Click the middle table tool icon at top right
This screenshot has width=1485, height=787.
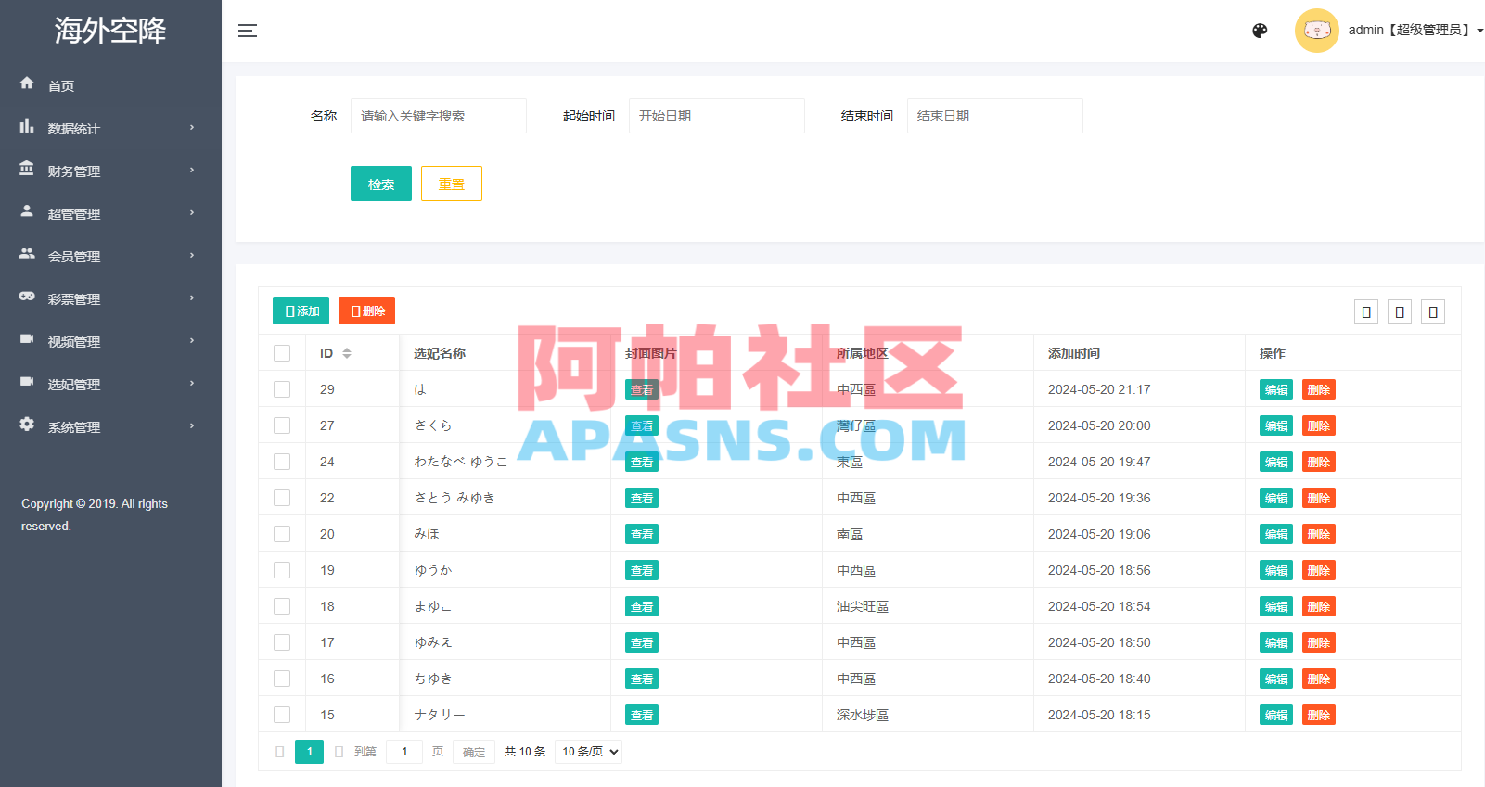coord(1400,312)
